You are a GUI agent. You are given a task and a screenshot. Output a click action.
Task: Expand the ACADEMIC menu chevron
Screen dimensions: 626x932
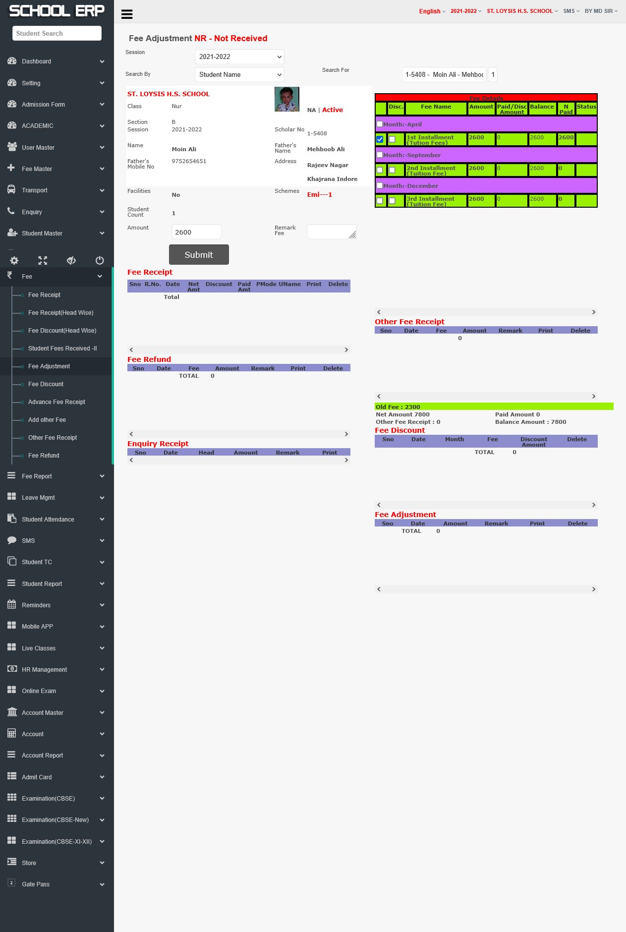102,126
